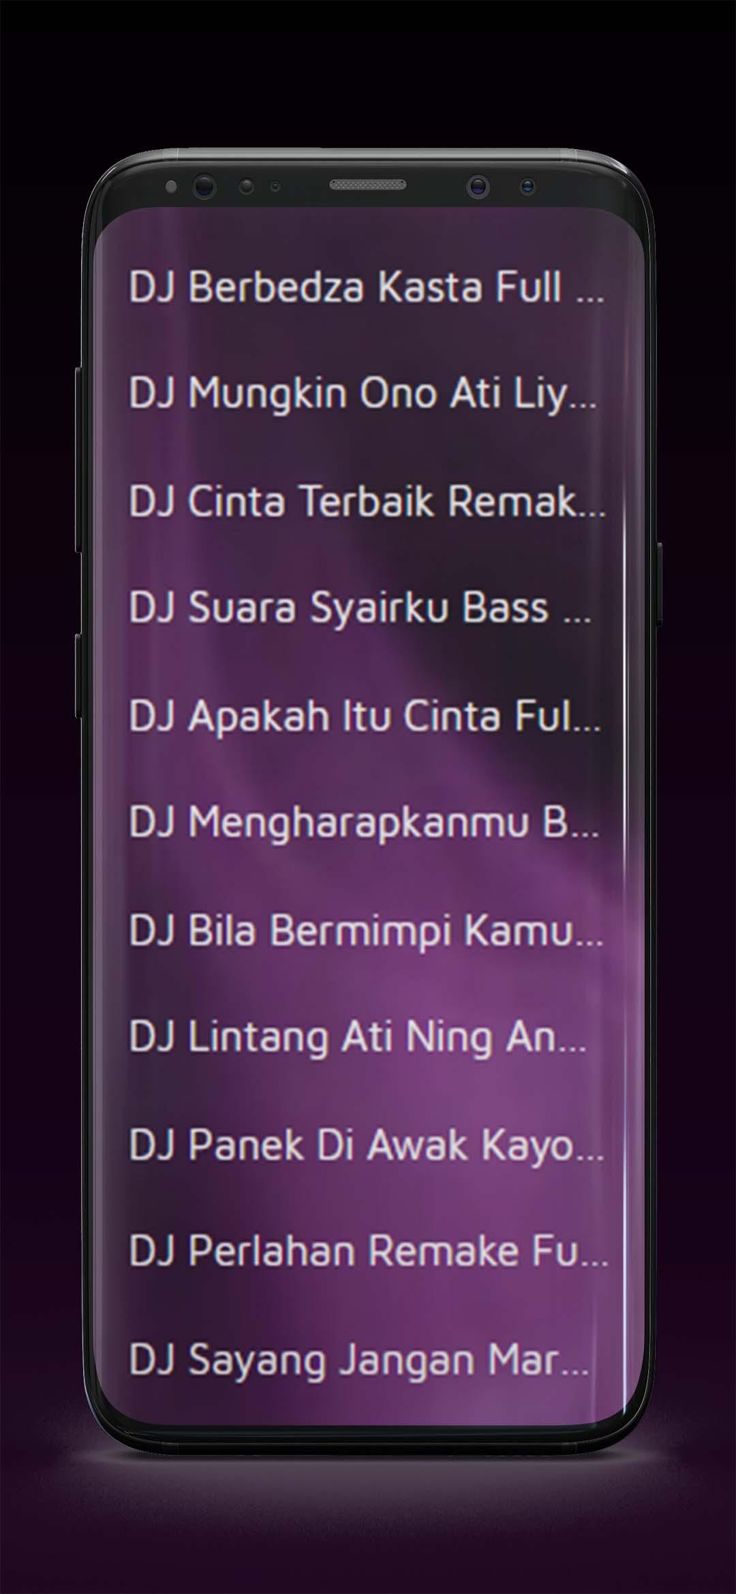Open DJ Suara Syairku Bass track
The width and height of the screenshot is (736, 1594).
[x=361, y=608]
